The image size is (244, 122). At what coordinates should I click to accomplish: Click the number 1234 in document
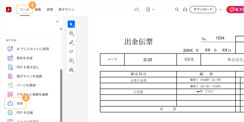220,38
